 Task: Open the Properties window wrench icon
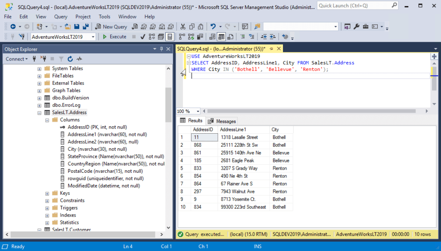[x=356, y=27]
